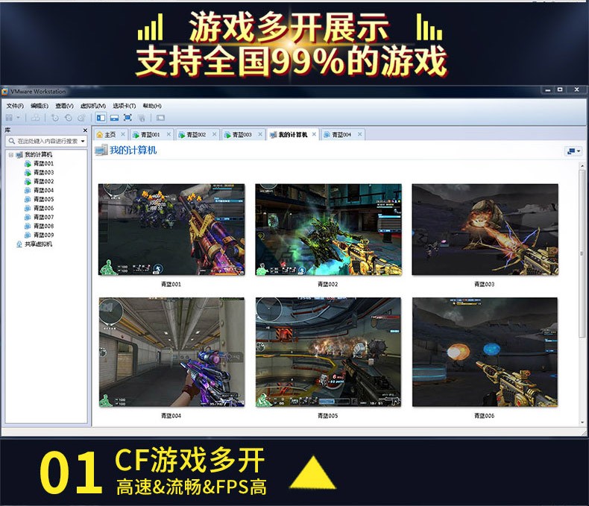Open the 青蓝005 game thumbnail
Image resolution: width=589 pixels, height=506 pixels.
click(x=328, y=352)
